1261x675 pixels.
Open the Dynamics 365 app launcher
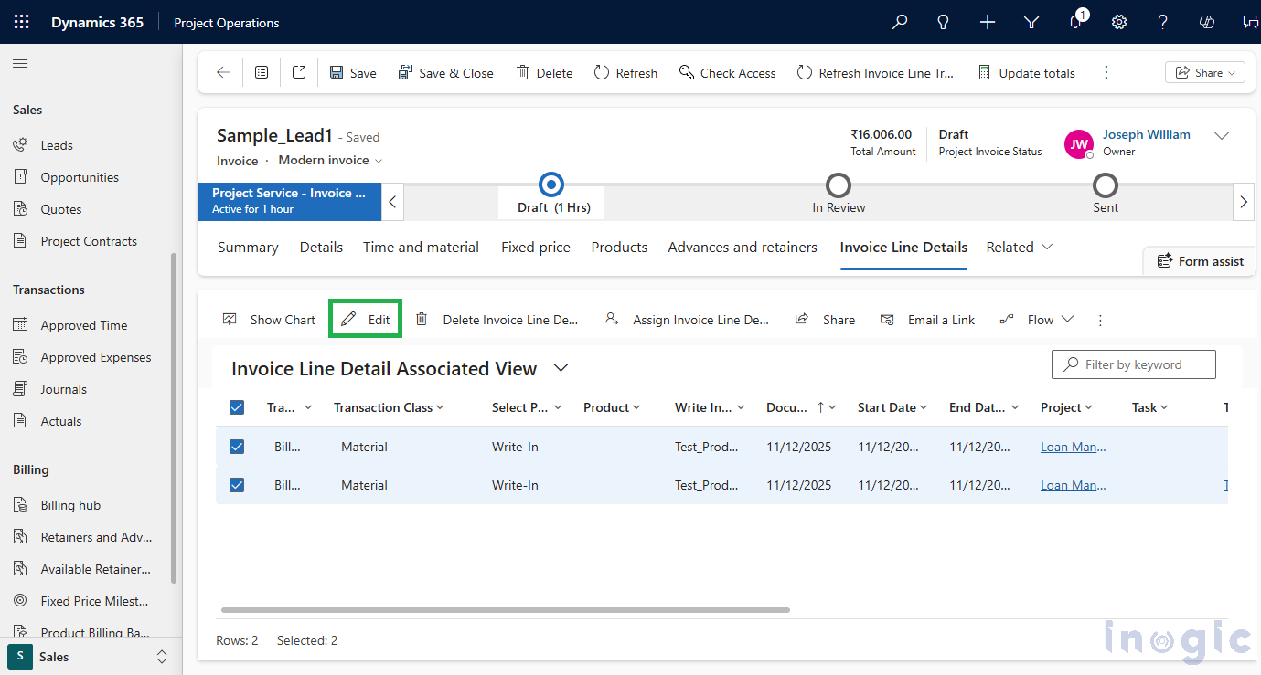[20, 22]
